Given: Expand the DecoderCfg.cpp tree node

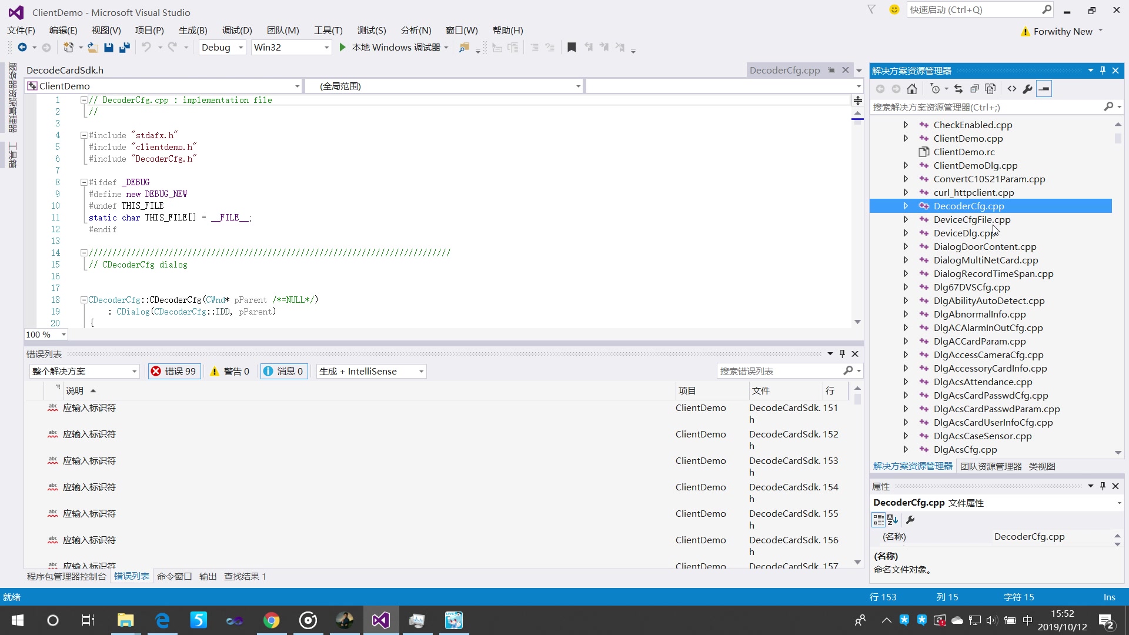Looking at the screenshot, I should click(906, 206).
